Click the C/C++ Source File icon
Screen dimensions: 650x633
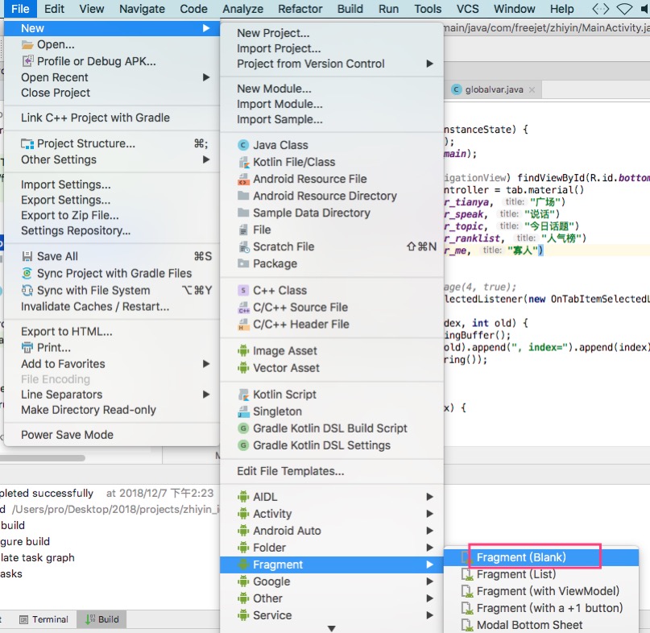pos(243,307)
